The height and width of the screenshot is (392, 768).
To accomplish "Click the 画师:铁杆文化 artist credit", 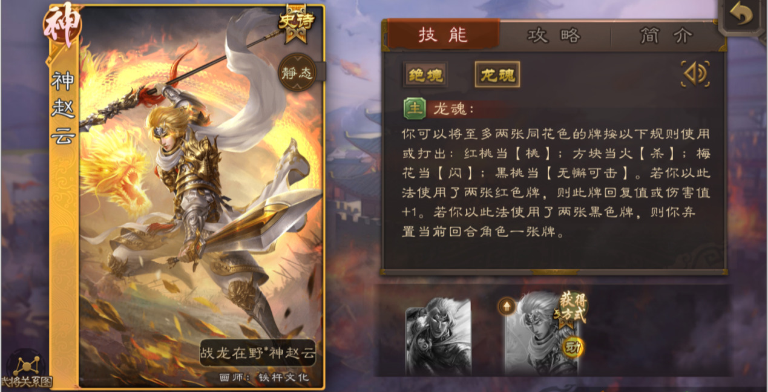I will [264, 377].
